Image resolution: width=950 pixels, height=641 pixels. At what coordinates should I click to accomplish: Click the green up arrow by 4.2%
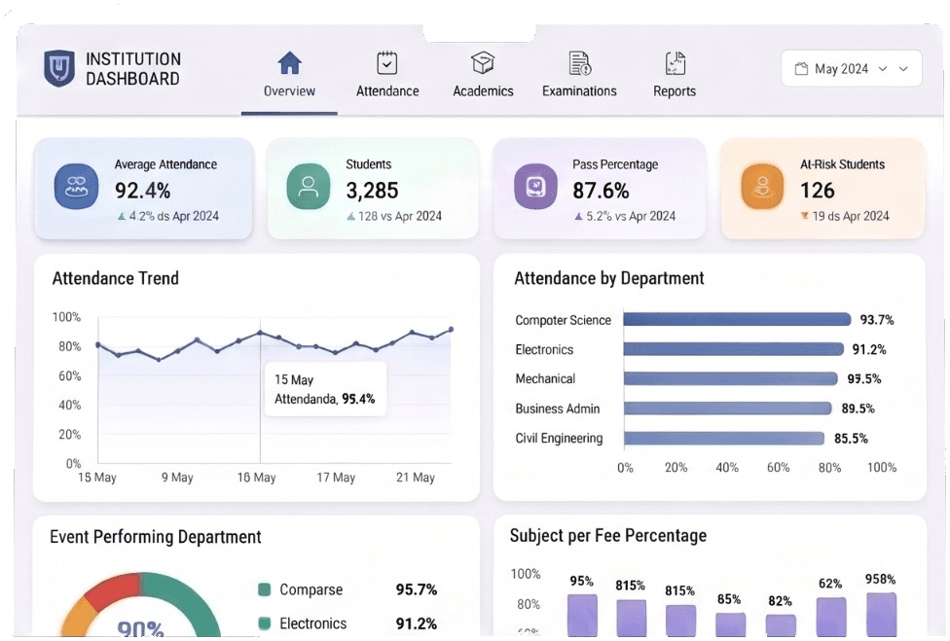coord(121,216)
